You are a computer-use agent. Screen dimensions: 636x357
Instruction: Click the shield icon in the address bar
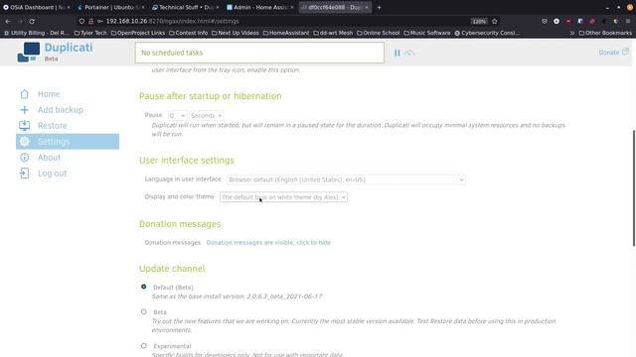[81, 21]
